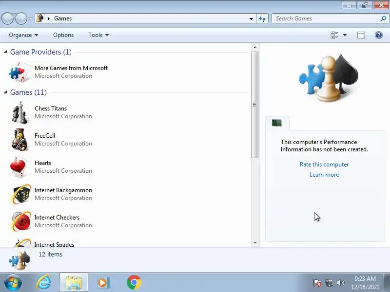Screen dimensions: 390x292
Task: Click Options in the toolbar
Action: click(x=63, y=35)
